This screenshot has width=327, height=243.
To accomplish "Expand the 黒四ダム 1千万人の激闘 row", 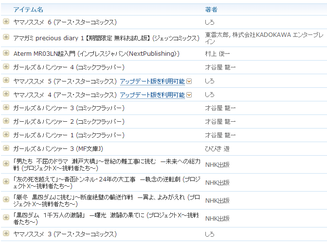I will (6, 218).
